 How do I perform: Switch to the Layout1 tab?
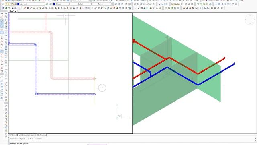26,135
